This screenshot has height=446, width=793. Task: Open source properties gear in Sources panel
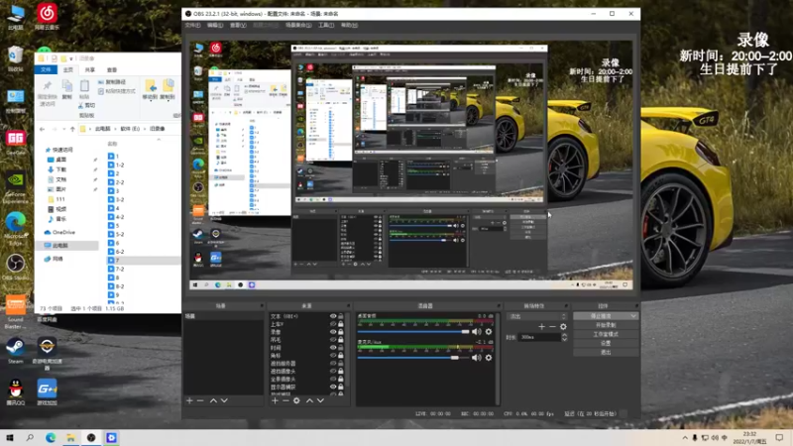tap(296, 400)
